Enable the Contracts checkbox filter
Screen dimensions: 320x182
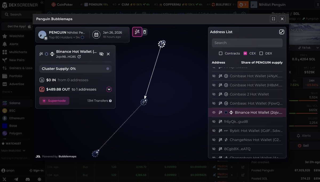(221, 53)
